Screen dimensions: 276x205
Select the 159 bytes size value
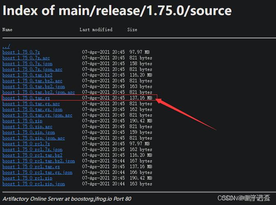coord(141,132)
